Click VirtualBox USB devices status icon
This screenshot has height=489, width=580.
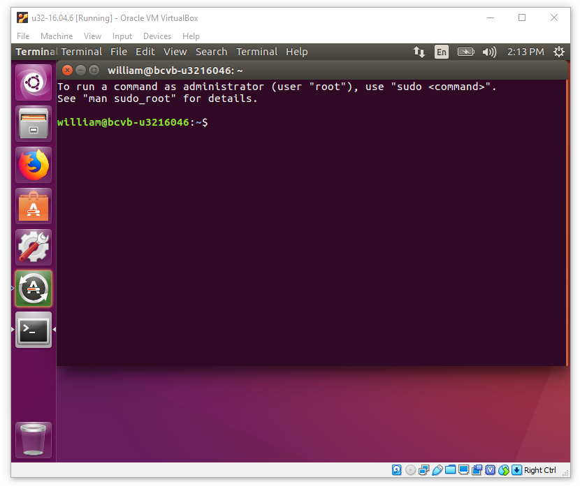coord(437,470)
